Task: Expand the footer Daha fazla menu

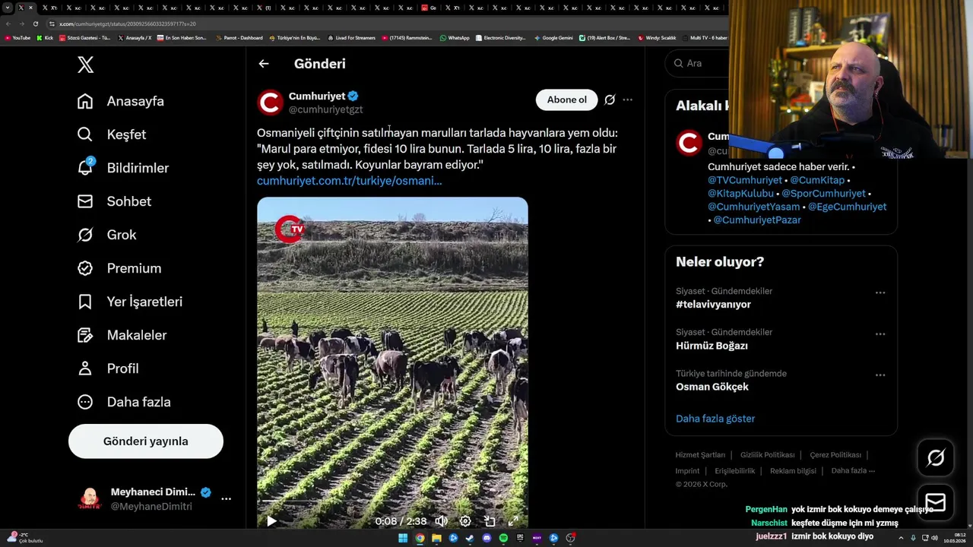Action: pyautogui.click(x=853, y=471)
